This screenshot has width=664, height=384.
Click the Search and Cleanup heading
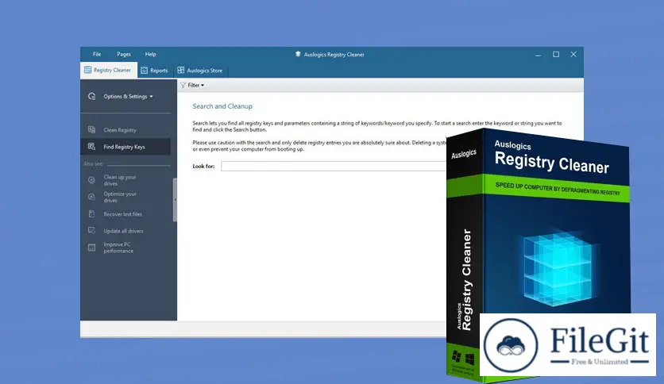[x=222, y=106]
